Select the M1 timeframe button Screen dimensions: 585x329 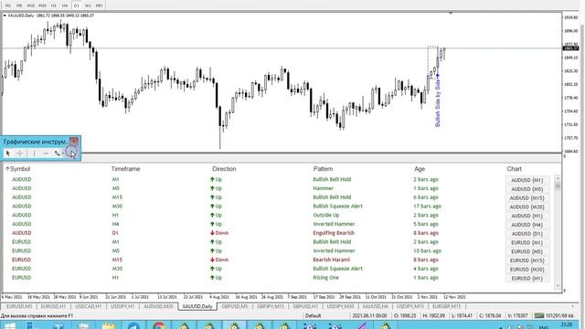[x=8, y=5]
